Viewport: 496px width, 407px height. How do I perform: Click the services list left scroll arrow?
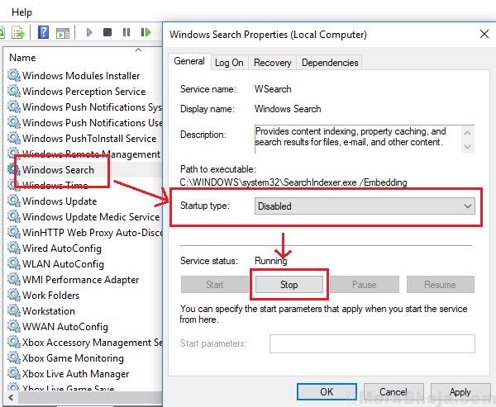pyautogui.click(x=11, y=397)
